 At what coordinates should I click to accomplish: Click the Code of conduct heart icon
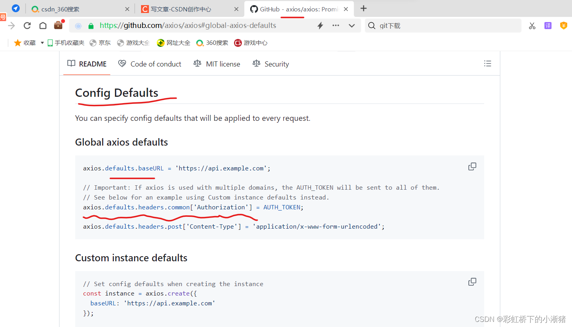pyautogui.click(x=122, y=63)
